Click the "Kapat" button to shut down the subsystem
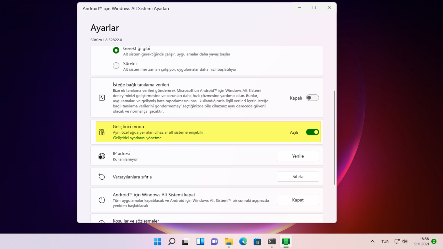 coord(298,200)
